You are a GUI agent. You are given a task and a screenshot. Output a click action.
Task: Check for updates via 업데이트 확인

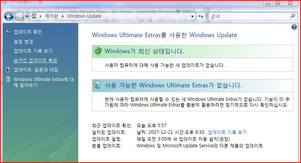click(28, 32)
